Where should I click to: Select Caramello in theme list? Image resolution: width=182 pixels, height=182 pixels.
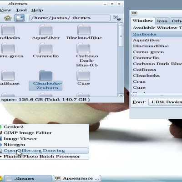[157, 58]
